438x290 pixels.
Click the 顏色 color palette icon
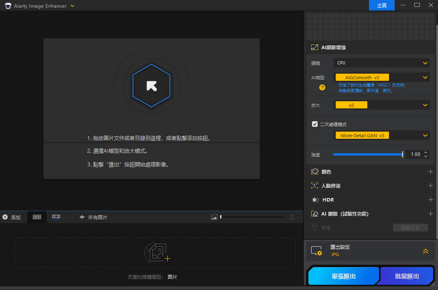pyautogui.click(x=315, y=172)
